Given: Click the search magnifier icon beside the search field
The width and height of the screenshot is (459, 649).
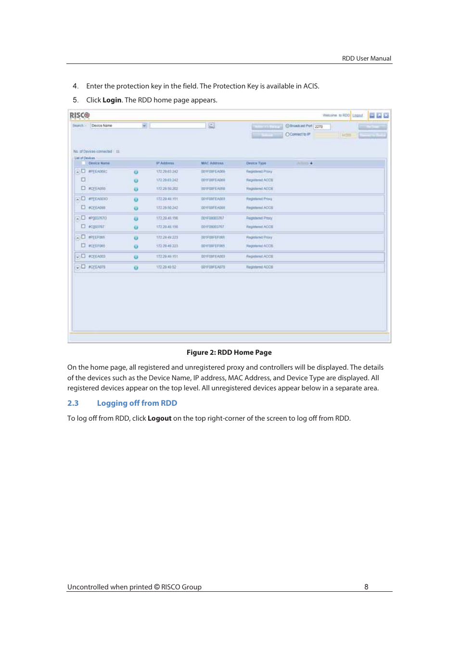Looking at the screenshot, I should click(212, 125).
